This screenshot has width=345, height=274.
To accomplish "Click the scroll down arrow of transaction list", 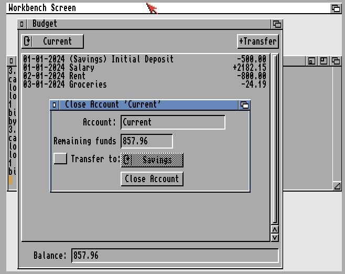I will pos(275,238).
